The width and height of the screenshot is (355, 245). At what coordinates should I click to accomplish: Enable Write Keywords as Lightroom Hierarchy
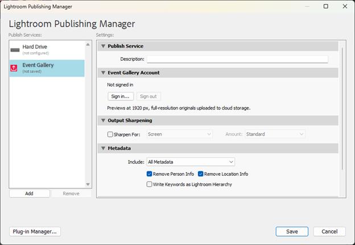pos(149,184)
